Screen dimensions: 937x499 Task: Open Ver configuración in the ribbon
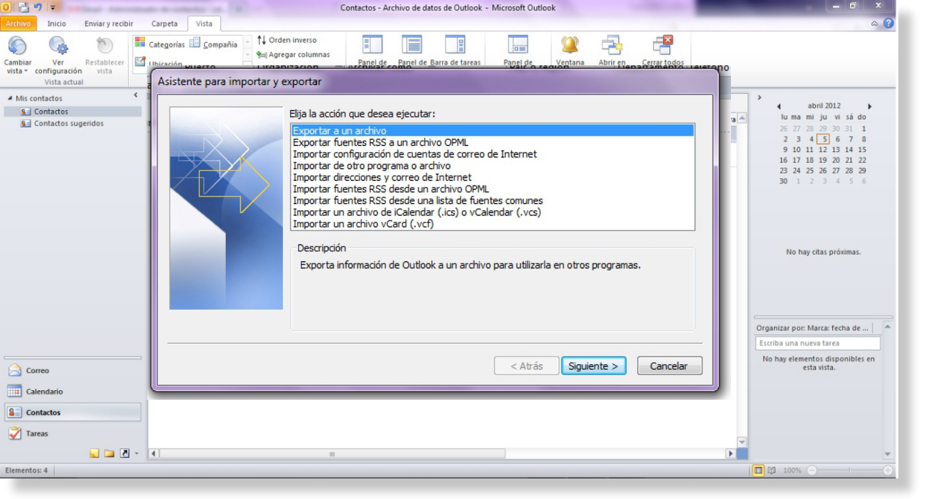[x=58, y=47]
